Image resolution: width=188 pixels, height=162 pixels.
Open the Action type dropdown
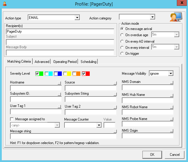[77, 18]
